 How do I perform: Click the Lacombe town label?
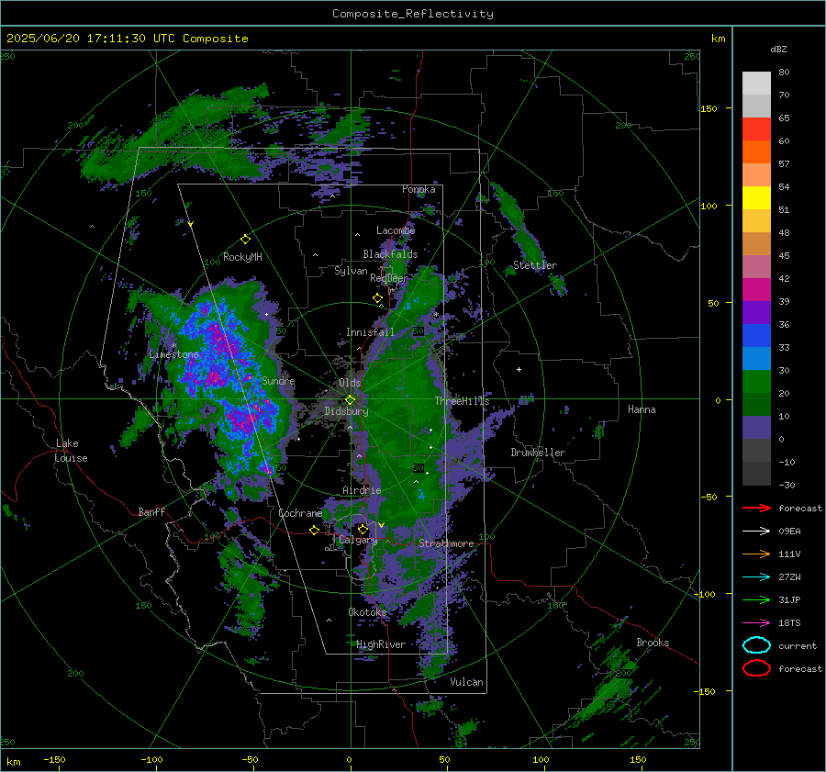pos(396,230)
